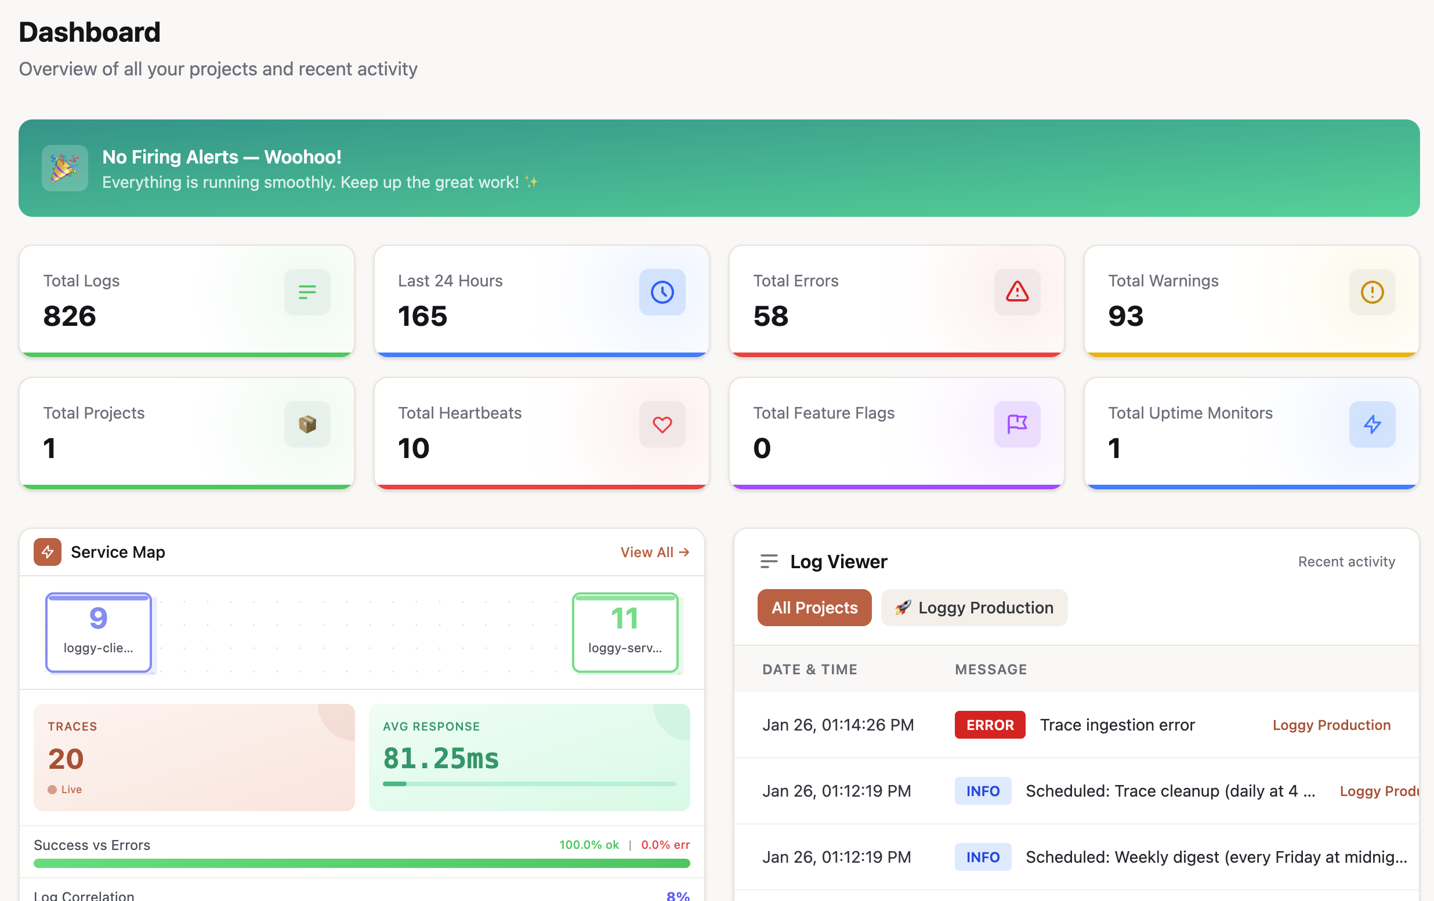1434x901 pixels.
Task: Click the Total Warnings exclamation circle icon
Action: coord(1371,292)
